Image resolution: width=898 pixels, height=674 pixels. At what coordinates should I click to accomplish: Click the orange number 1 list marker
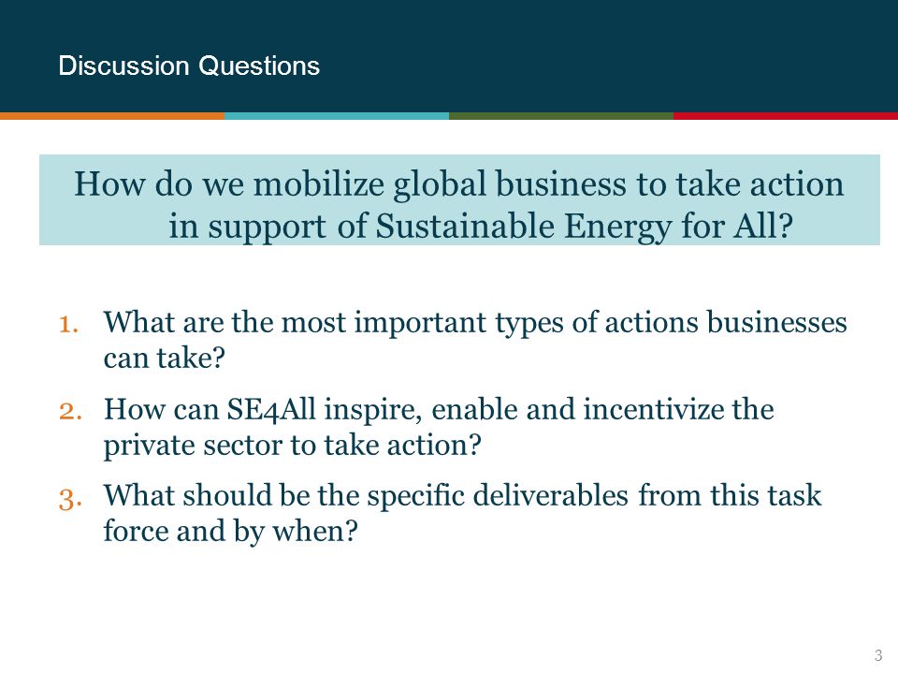(x=68, y=324)
